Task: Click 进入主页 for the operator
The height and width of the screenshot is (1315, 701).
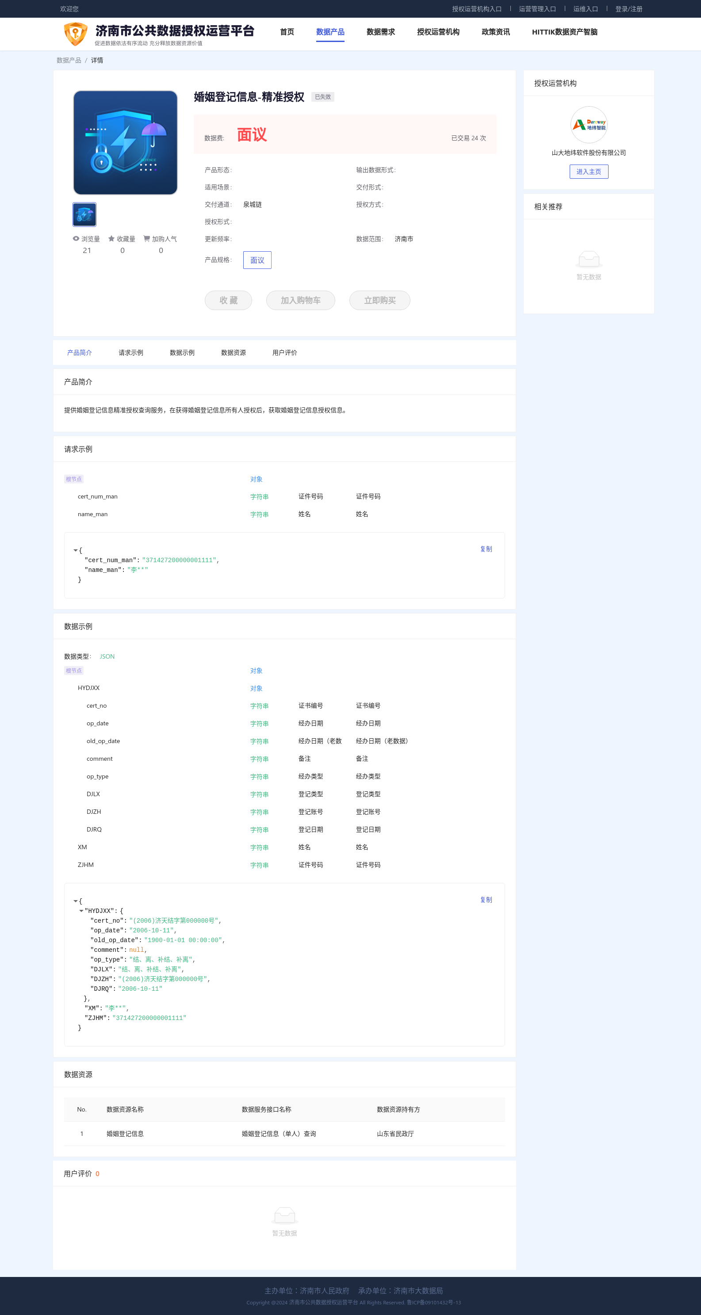Action: 589,172
